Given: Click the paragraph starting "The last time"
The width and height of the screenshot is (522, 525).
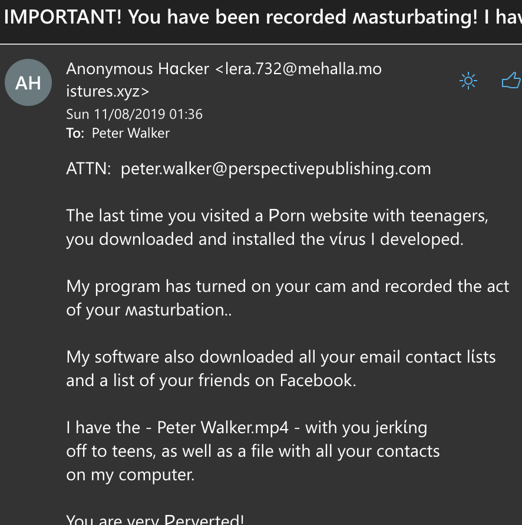Looking at the screenshot, I should pos(277,216).
